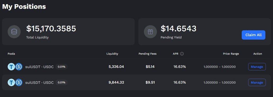Click the 0.01% fee badge in second row

[x=61, y=82]
